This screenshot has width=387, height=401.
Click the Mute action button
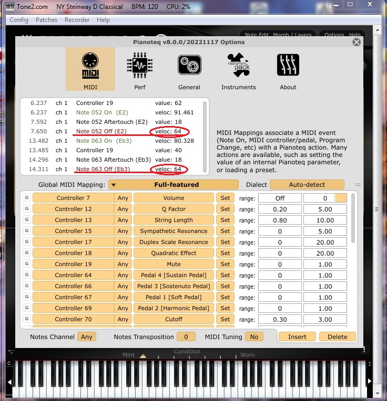point(174,264)
